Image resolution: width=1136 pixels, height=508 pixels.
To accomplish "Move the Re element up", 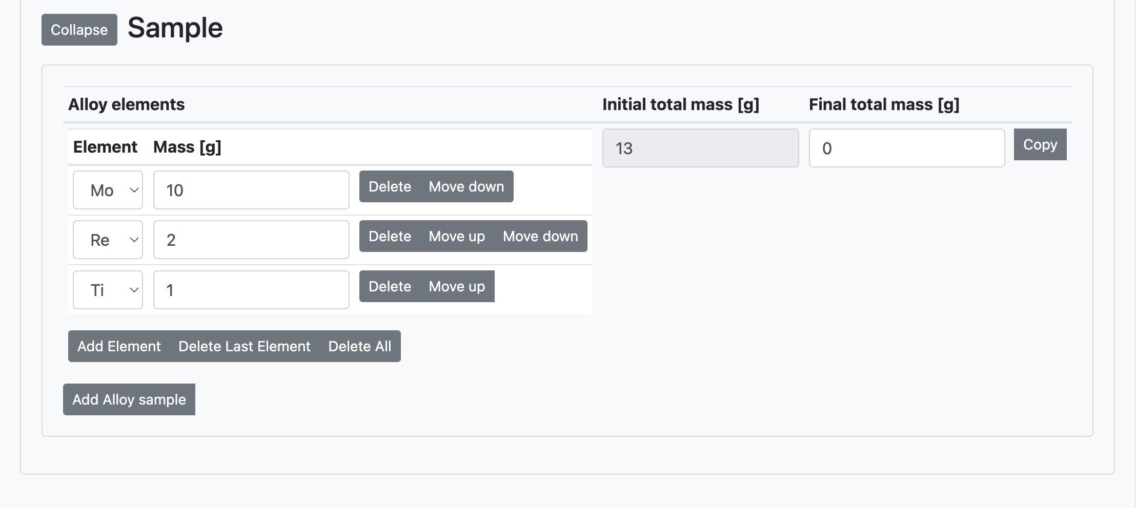I will (x=456, y=236).
